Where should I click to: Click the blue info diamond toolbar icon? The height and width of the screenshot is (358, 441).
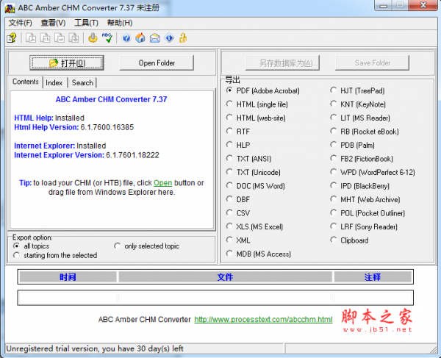click(168, 37)
